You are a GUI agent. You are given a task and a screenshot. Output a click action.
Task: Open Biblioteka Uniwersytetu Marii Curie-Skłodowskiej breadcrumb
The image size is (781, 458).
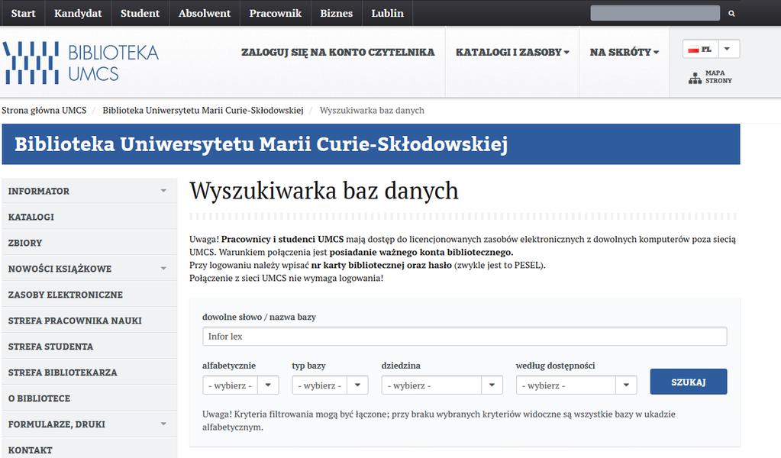[x=203, y=110]
